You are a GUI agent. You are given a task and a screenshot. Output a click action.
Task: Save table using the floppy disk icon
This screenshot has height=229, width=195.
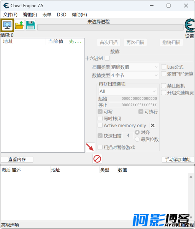click(31, 25)
